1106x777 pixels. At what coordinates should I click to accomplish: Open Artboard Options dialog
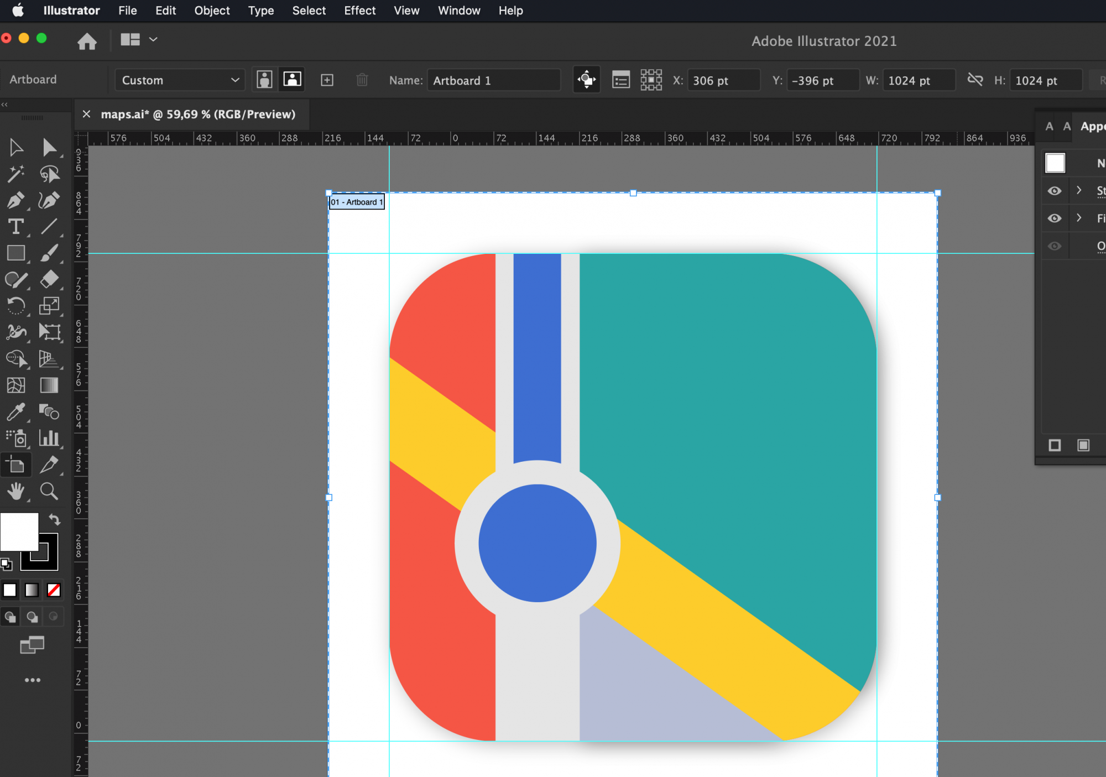621,80
